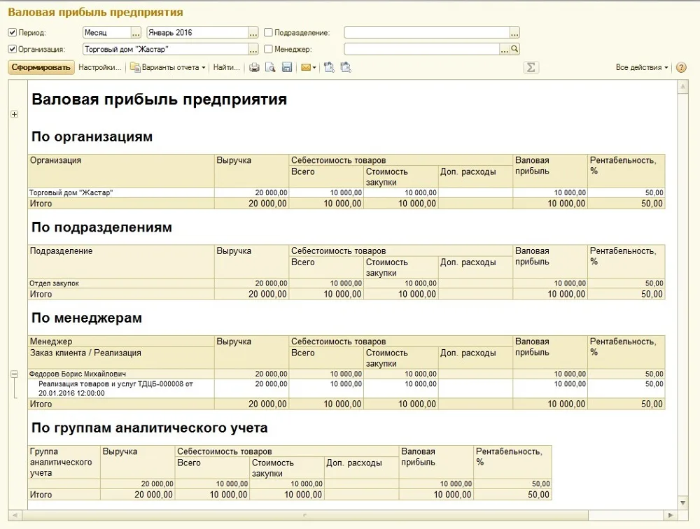The height and width of the screenshot is (529, 700).
Task: Click the Найти... button
Action: click(x=226, y=67)
